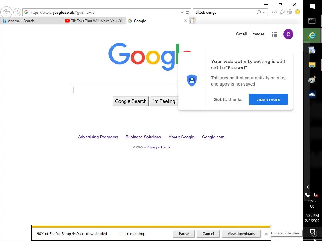Open the Business Solutions link
The image size is (322, 241).
coord(143,137)
